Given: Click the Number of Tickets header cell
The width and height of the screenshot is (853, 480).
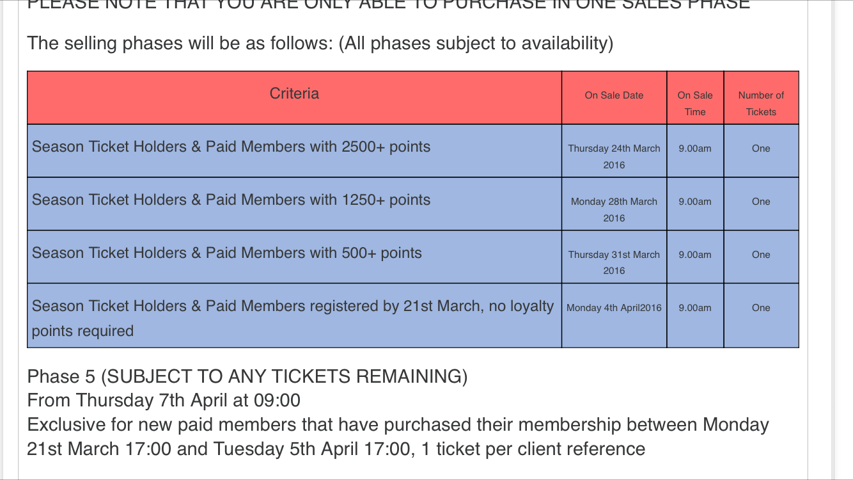Looking at the screenshot, I should [761, 103].
